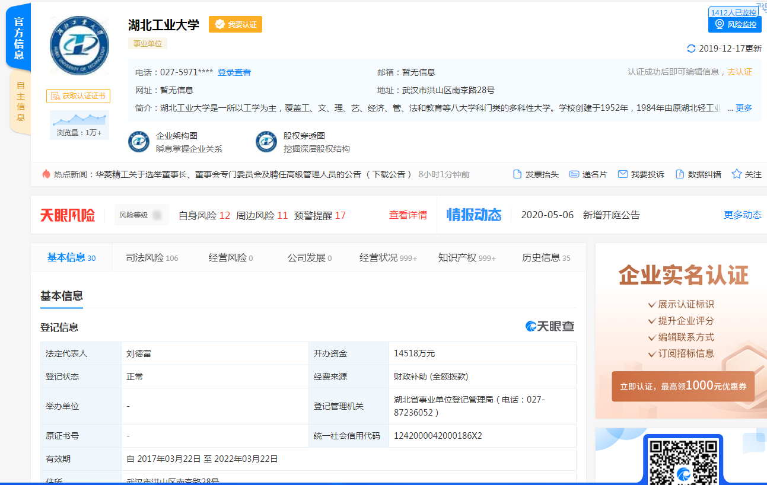The image size is (767, 485).
Task: Click the 数据纠错 correction icon
Action: tap(680, 174)
